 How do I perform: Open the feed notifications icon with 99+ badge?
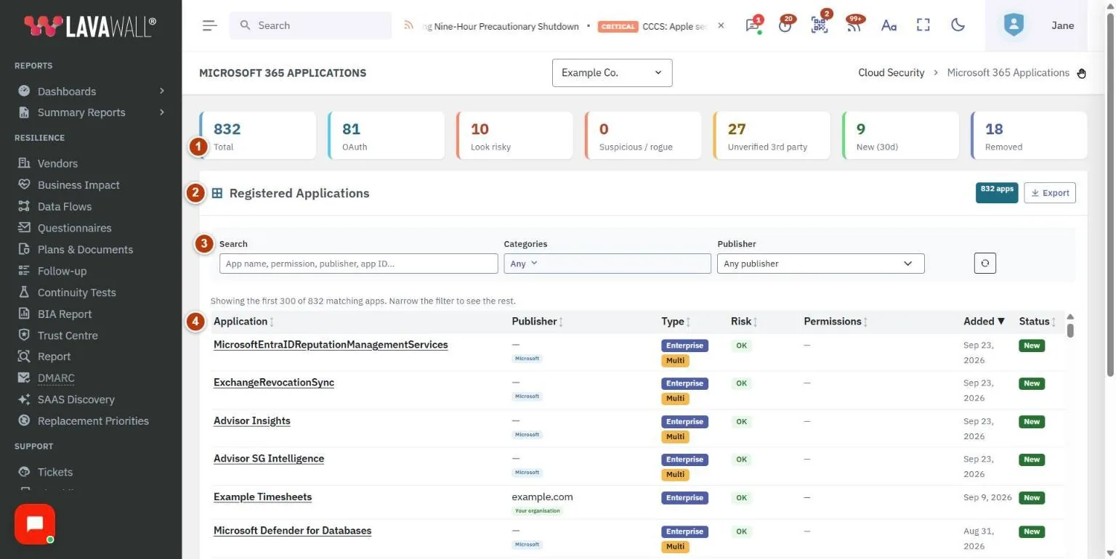click(x=854, y=25)
